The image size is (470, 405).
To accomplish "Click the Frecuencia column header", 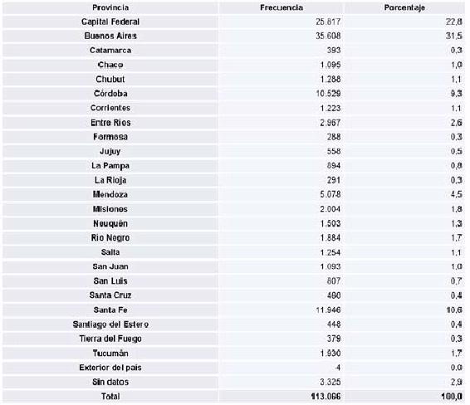I will point(282,7).
